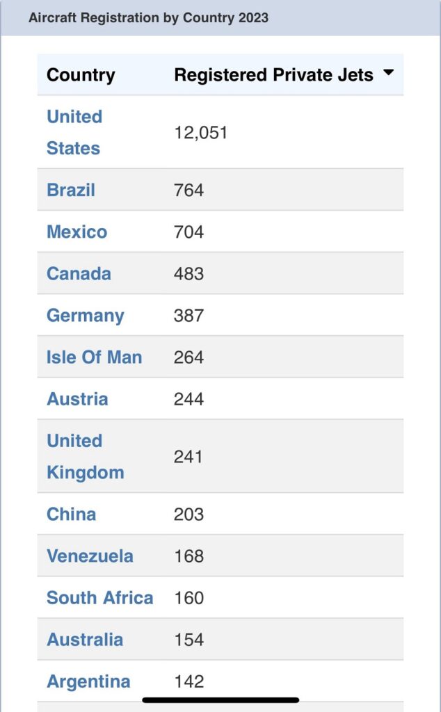The image size is (441, 712).
Task: Open the United Kingdom link
Action: point(86,456)
